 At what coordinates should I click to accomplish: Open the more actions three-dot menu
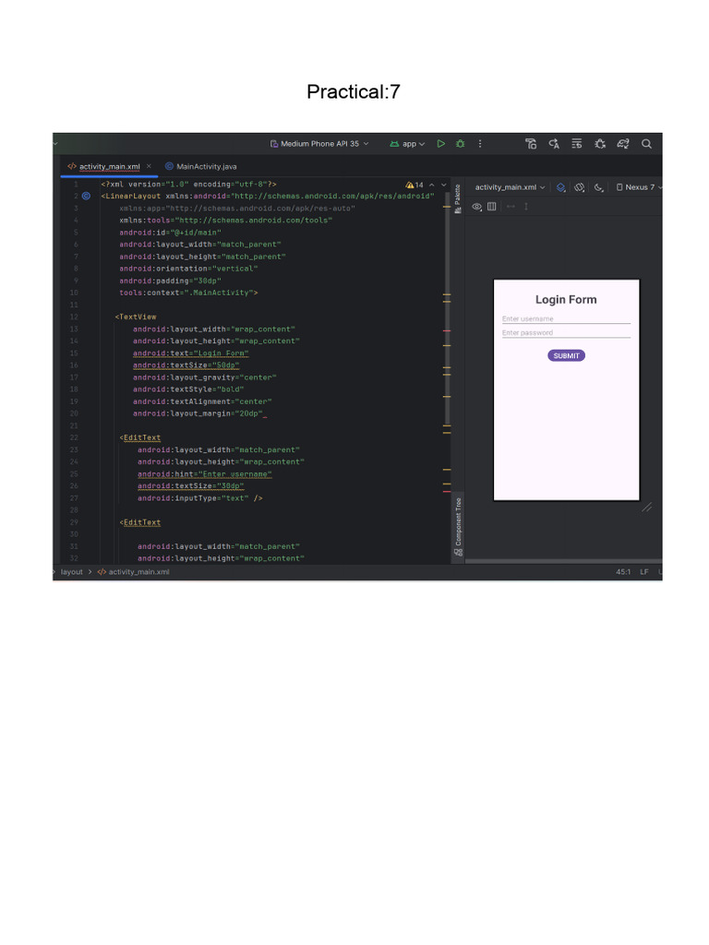point(480,144)
